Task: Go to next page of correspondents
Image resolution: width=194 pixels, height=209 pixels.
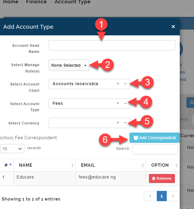Action: (x=173, y=196)
